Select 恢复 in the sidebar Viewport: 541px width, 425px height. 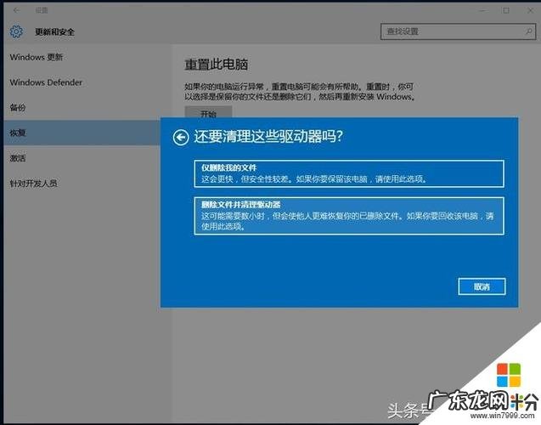[82, 133]
